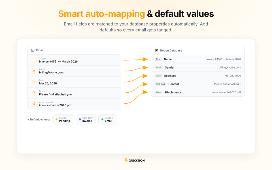
Task: Click the Received property label
Action: [170, 76]
